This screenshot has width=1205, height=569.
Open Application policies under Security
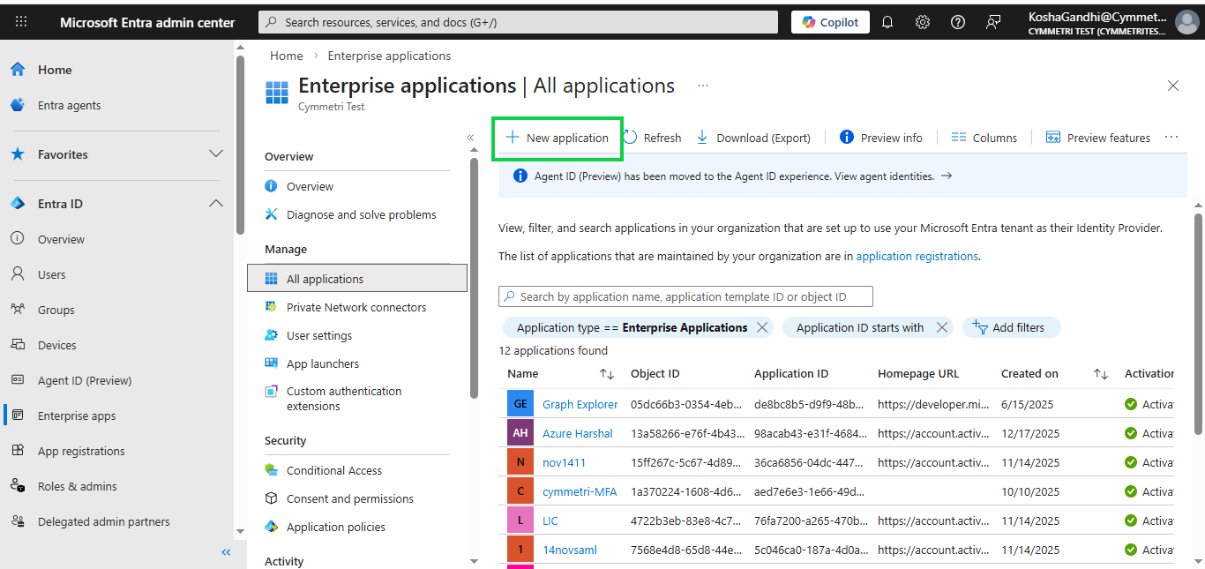point(336,527)
